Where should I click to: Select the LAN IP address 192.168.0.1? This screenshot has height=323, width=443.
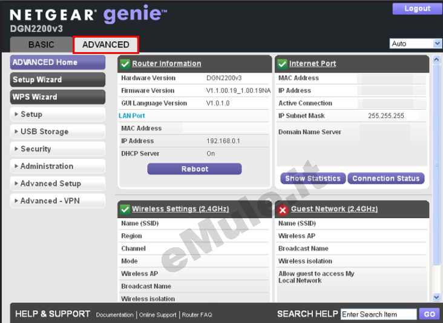[x=223, y=141]
